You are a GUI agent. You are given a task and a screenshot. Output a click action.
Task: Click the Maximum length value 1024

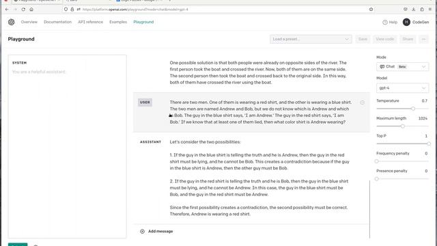[x=423, y=118]
